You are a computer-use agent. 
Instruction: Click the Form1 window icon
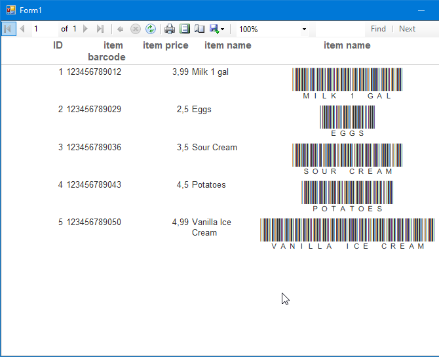[11, 10]
